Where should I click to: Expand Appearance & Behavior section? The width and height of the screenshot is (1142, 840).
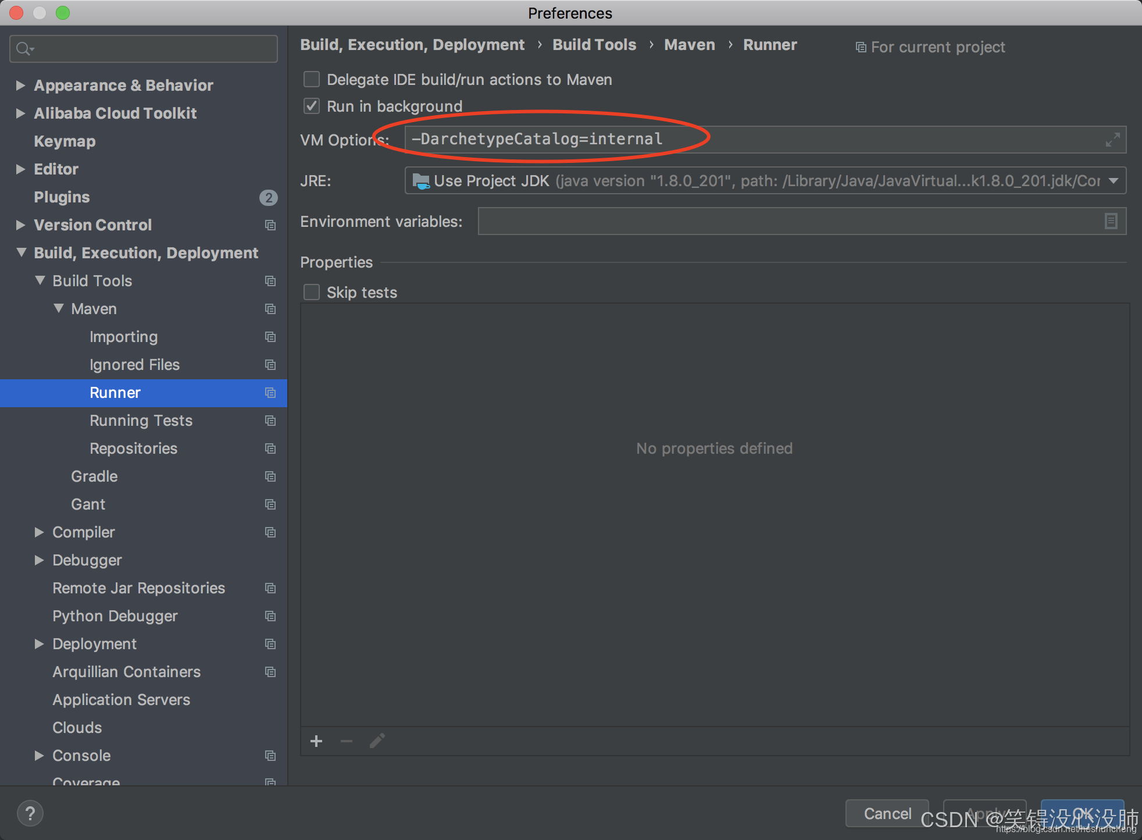[21, 86]
